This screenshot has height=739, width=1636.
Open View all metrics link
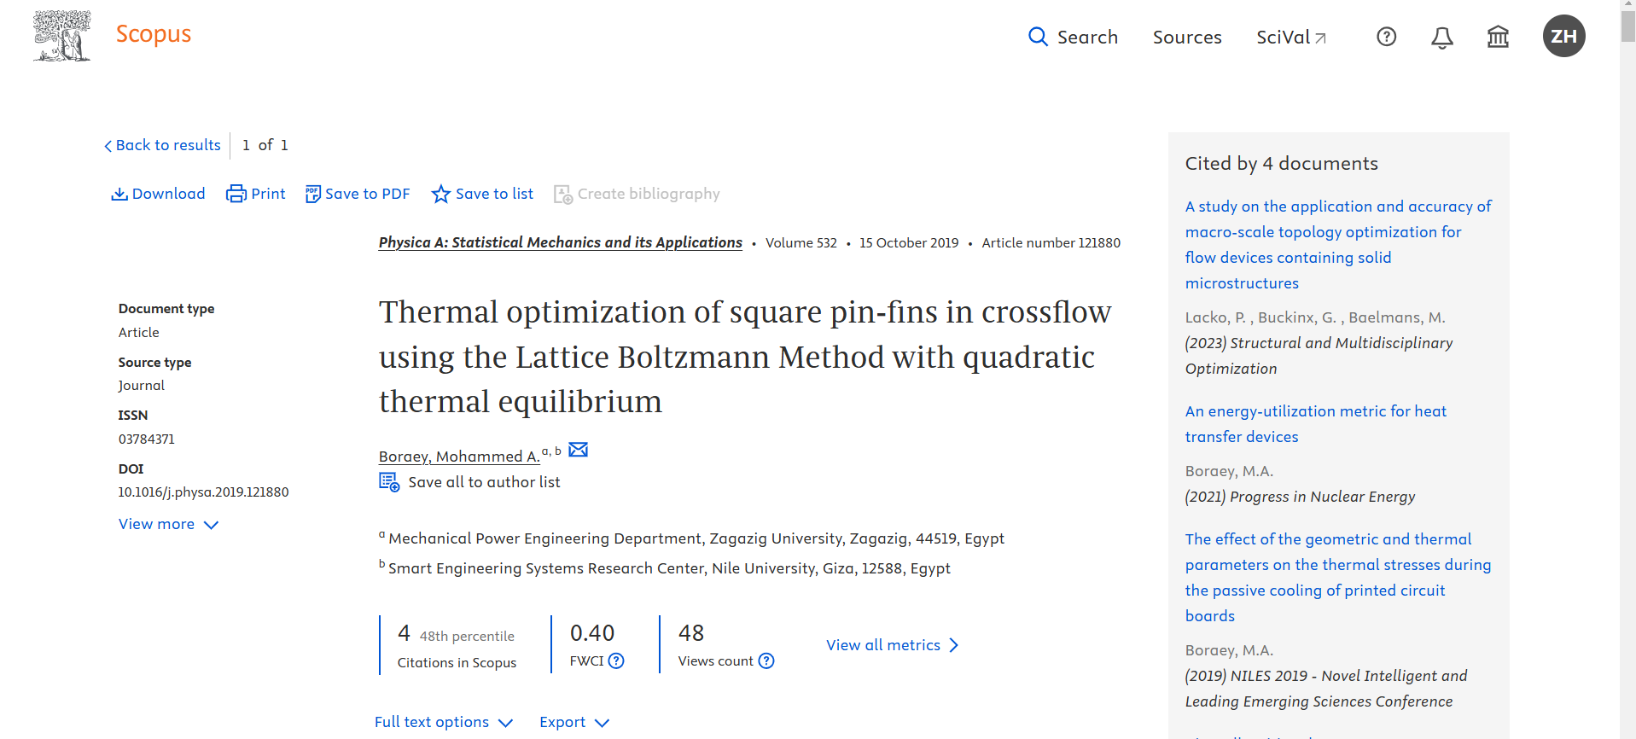click(883, 645)
